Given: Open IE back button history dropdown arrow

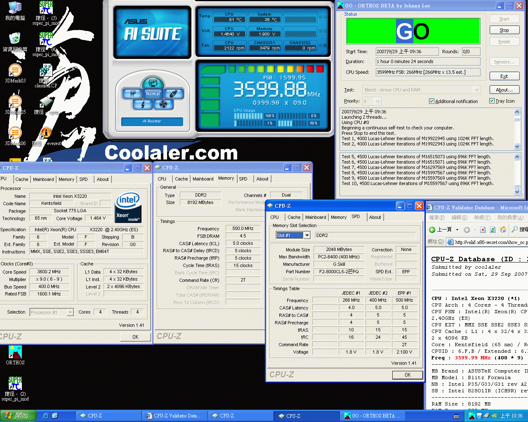Looking at the screenshot, I should 457,230.
